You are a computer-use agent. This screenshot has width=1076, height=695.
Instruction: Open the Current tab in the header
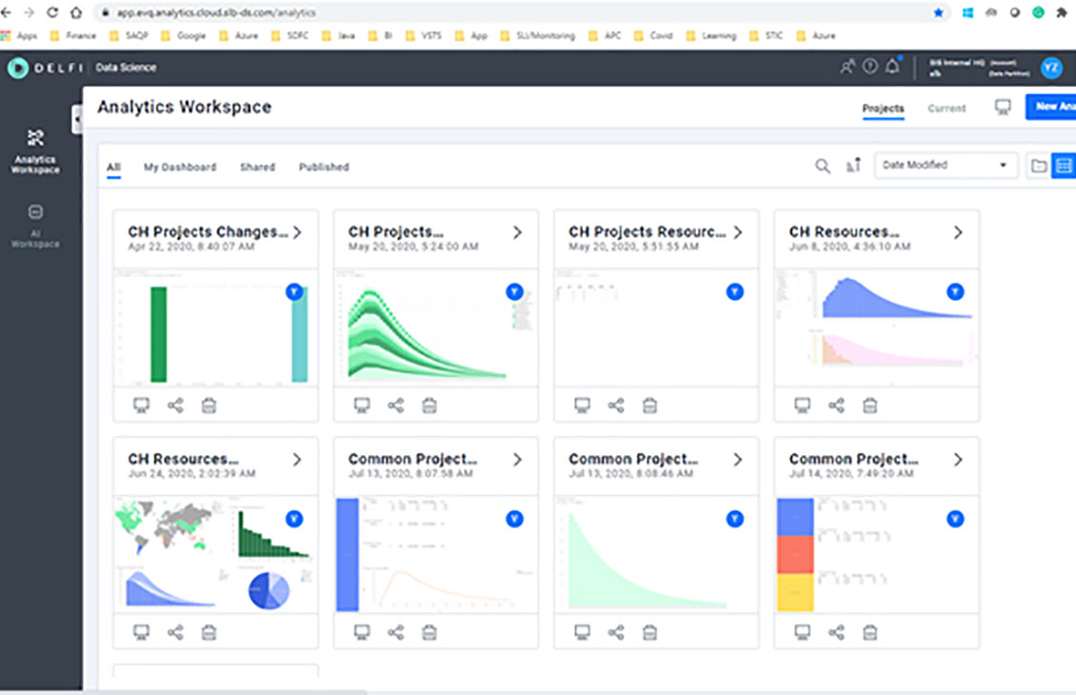[946, 109]
